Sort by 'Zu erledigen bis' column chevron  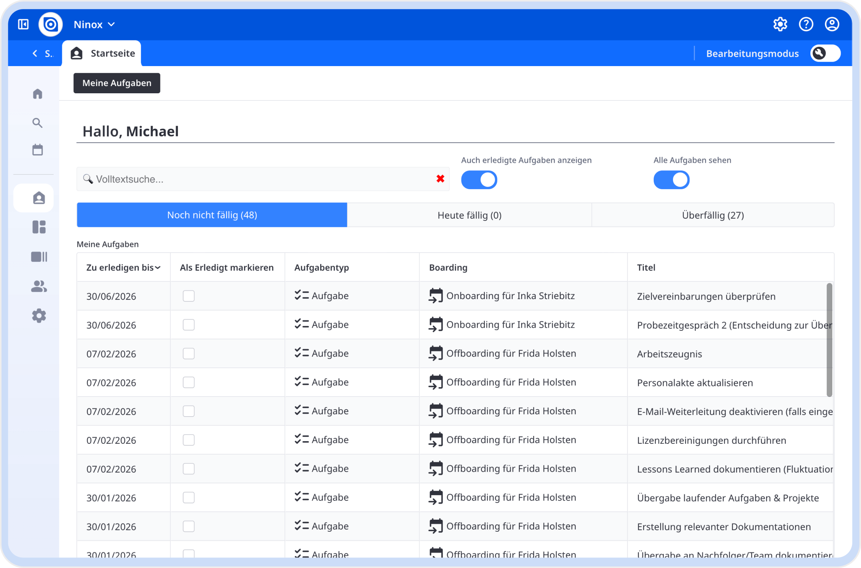(x=158, y=268)
